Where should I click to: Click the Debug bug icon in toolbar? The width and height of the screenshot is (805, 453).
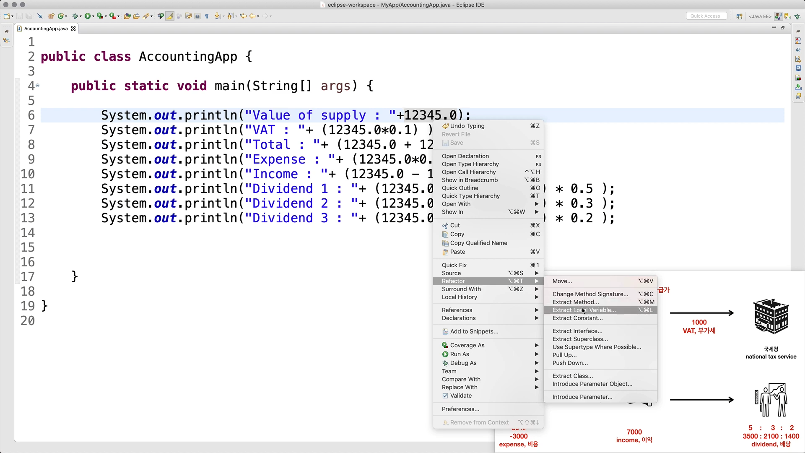pyautogui.click(x=75, y=16)
